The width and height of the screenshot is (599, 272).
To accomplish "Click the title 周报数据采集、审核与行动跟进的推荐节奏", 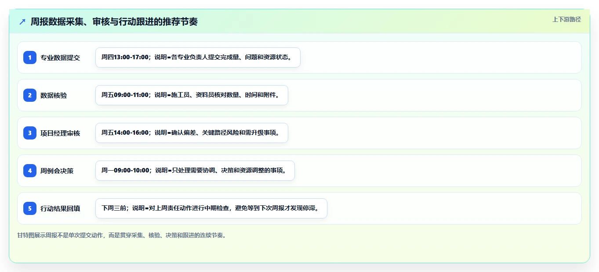I will click(x=114, y=22).
